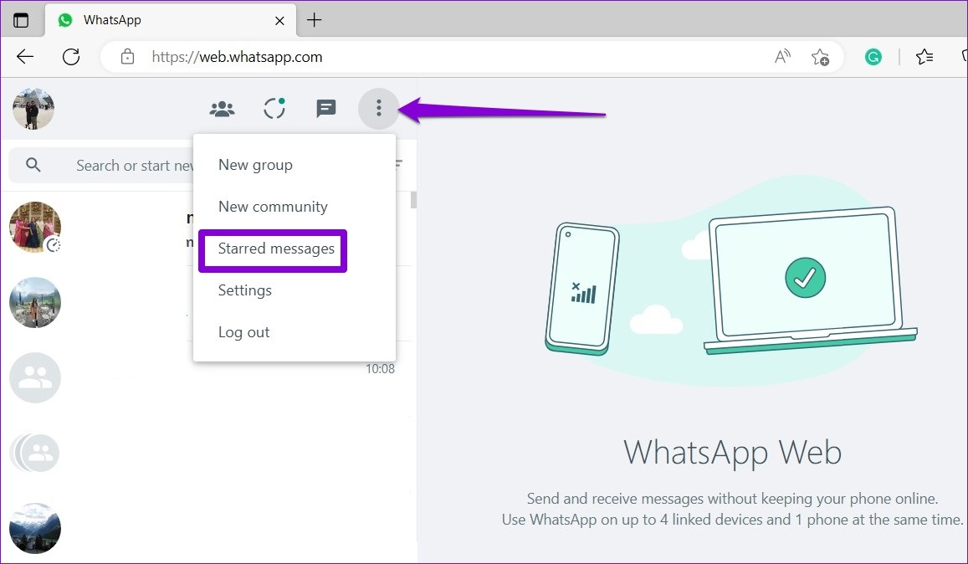Image resolution: width=968 pixels, height=564 pixels.
Task: Reload the WhatsApp page
Action: click(72, 57)
